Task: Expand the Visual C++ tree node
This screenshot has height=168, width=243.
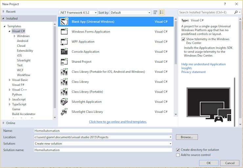Action: [x=10, y=90]
